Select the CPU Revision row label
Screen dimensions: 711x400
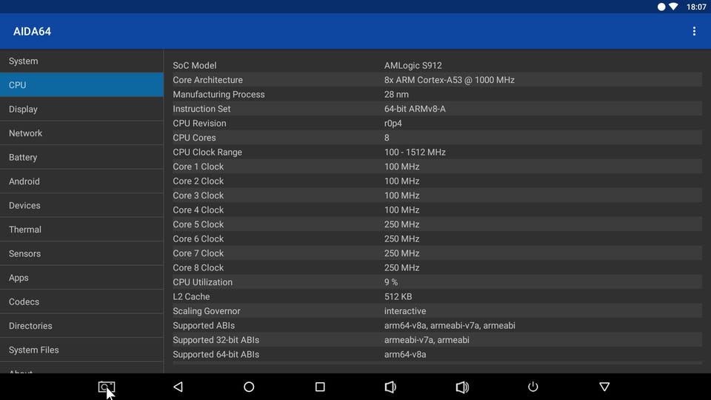(199, 124)
